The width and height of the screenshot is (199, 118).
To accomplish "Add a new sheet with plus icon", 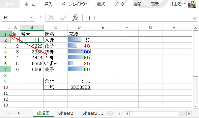I will (110, 113).
